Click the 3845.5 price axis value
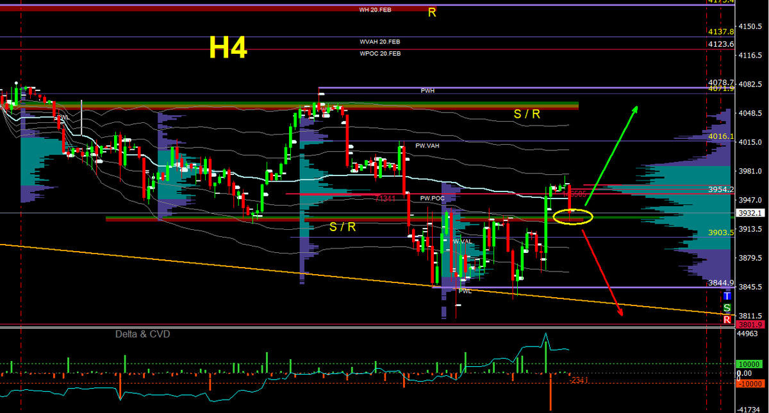769x413 pixels. [752, 286]
